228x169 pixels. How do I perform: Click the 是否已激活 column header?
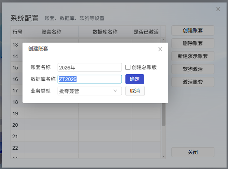coord(146,32)
